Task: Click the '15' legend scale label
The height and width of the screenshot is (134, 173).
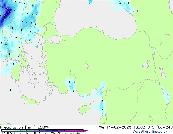Action: pos(40,133)
